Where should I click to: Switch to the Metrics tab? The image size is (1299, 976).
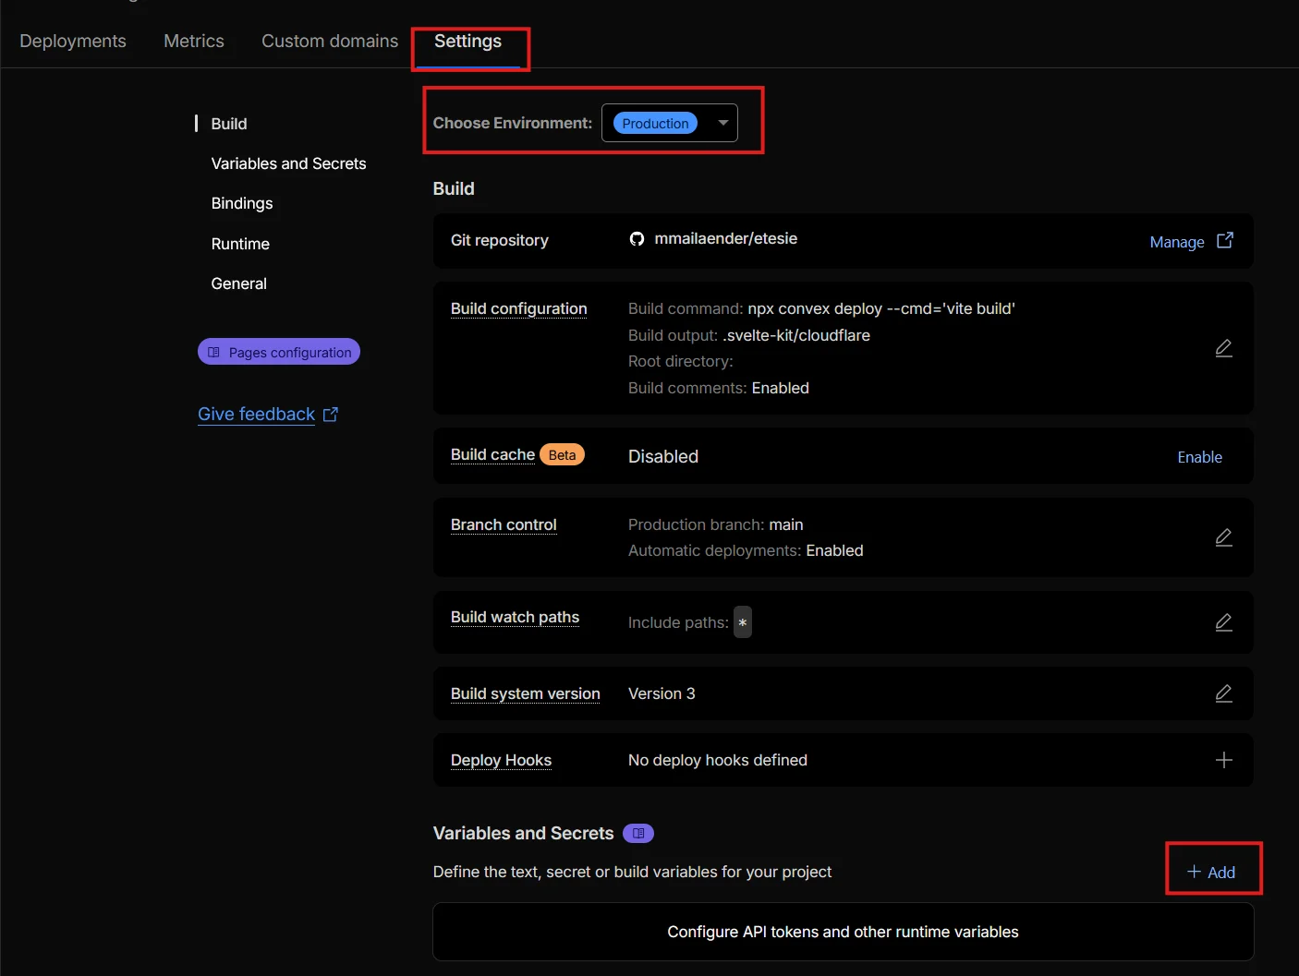coord(194,41)
